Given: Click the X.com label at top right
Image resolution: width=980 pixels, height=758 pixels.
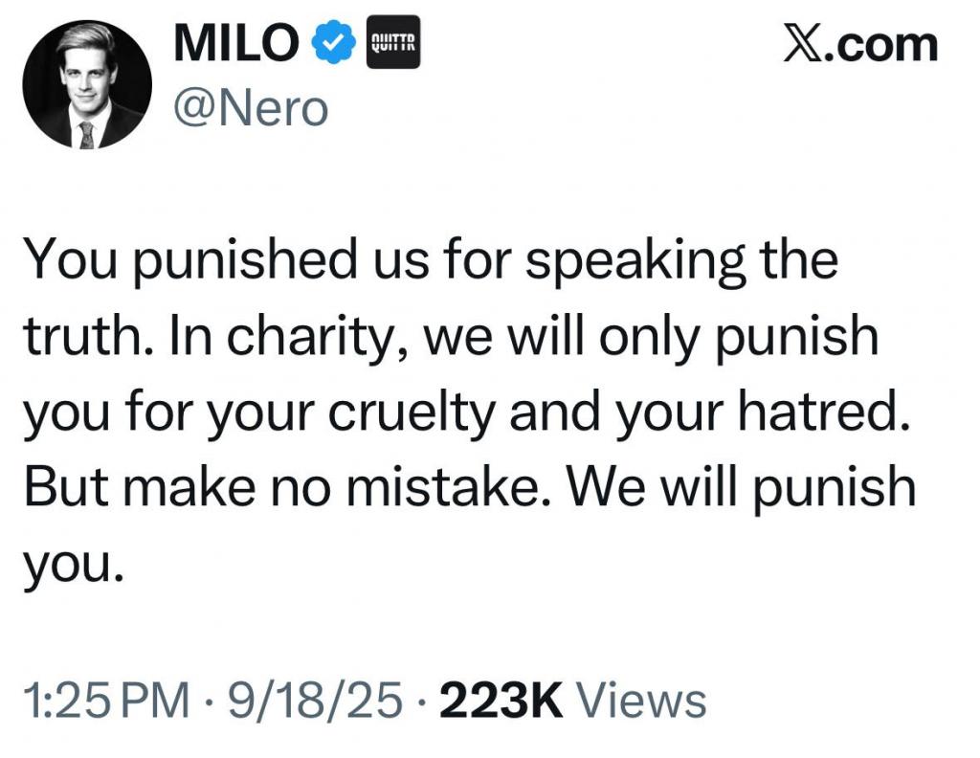Looking at the screenshot, I should [x=860, y=45].
